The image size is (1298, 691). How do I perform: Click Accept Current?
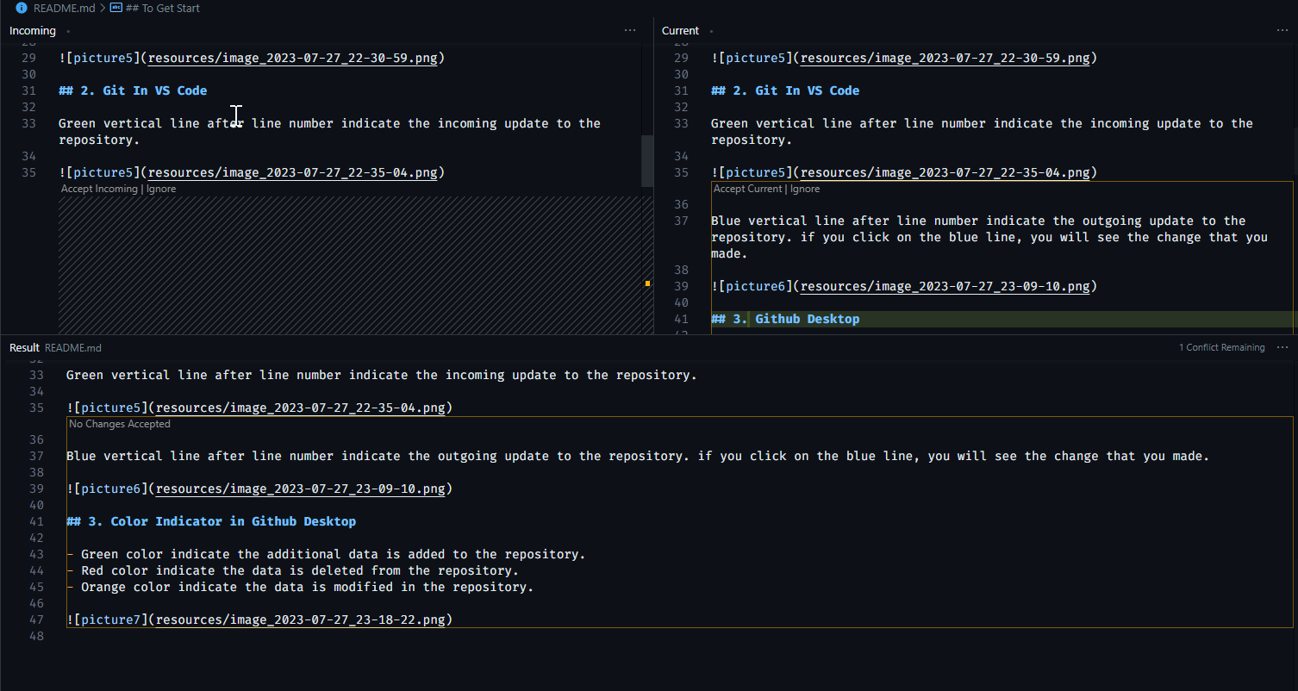[748, 189]
